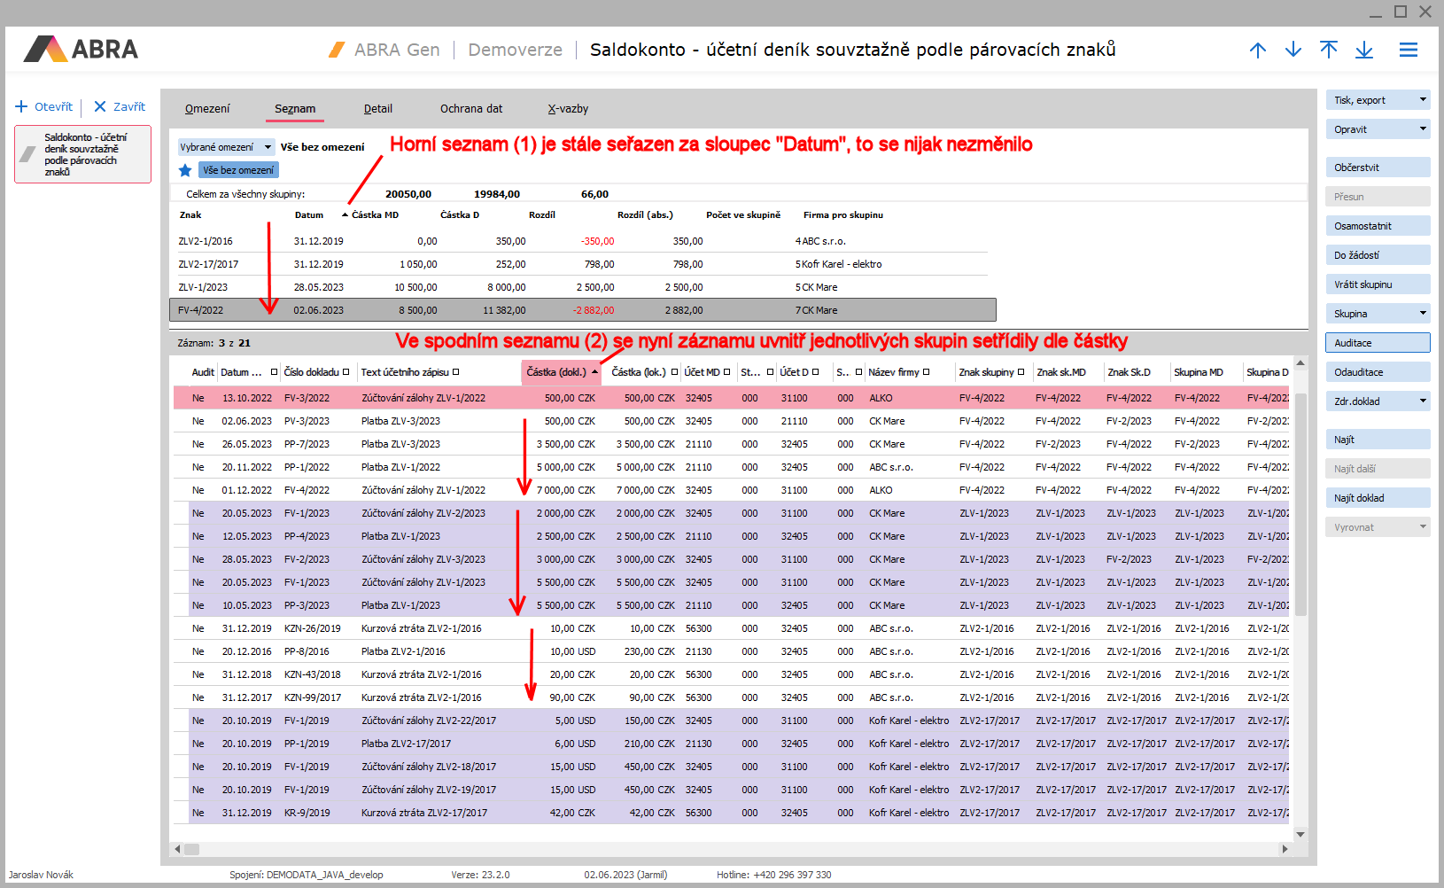The width and height of the screenshot is (1444, 888).
Task: Click the Zavřít cross icon
Action: [100, 107]
